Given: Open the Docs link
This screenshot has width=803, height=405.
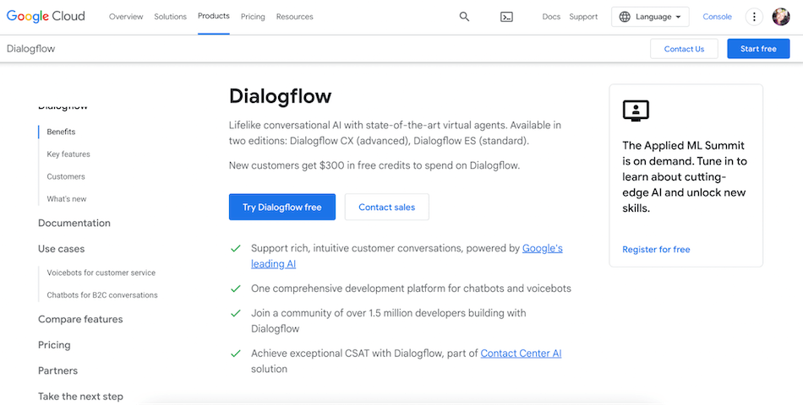Looking at the screenshot, I should pos(551,17).
